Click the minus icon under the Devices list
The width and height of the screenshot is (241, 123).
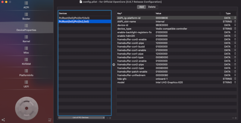(108, 118)
